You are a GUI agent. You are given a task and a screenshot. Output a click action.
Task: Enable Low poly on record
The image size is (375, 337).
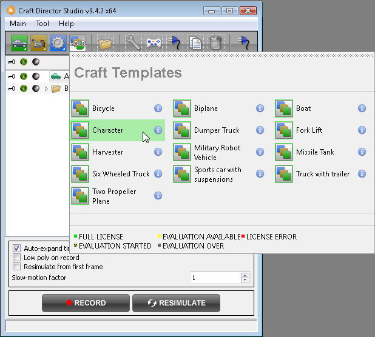click(x=17, y=258)
